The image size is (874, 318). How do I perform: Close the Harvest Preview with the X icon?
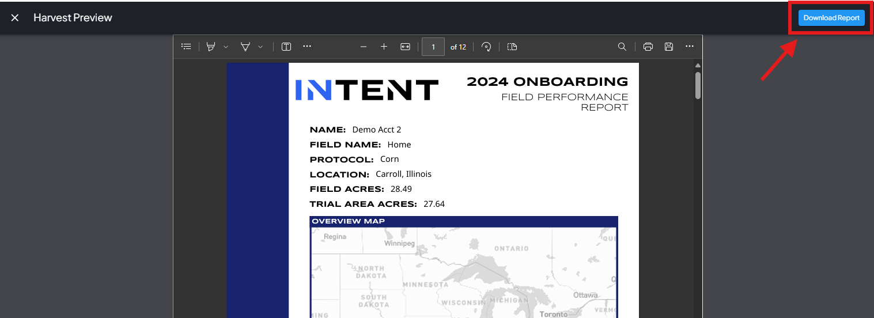(15, 18)
